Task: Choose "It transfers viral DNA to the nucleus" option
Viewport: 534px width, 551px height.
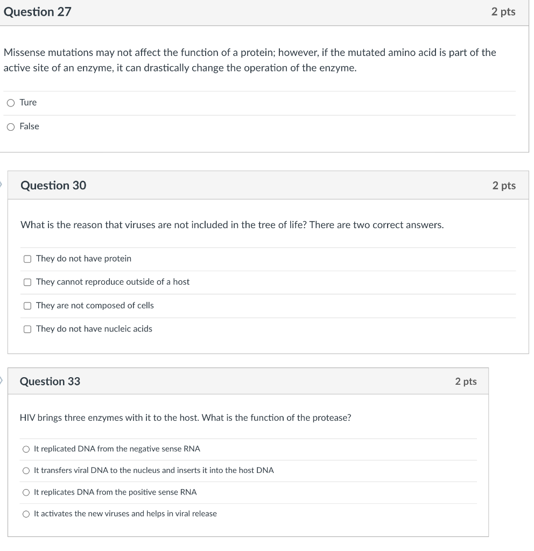Action: tap(26, 471)
